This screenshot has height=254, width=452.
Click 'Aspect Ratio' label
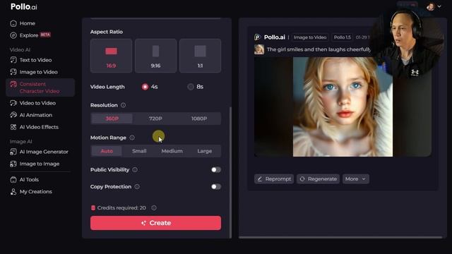point(107,32)
